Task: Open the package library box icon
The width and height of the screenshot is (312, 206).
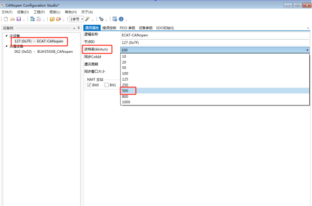Action: tap(52, 19)
